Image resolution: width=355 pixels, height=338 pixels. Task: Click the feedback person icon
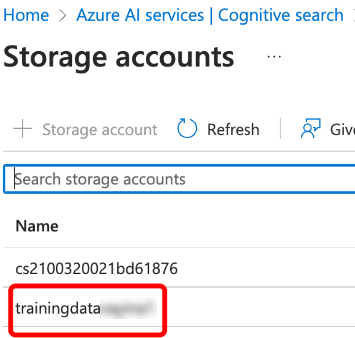coord(309,129)
